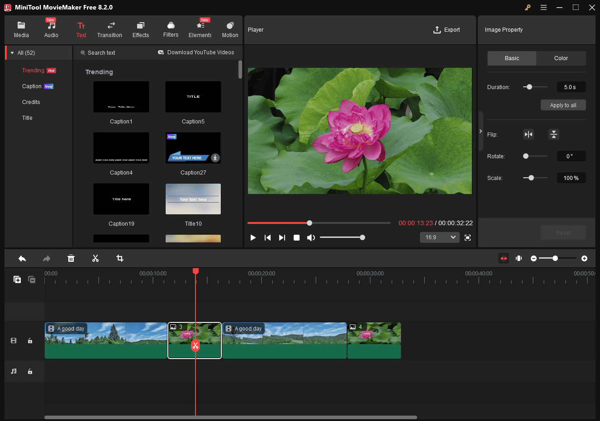Adjust the Rotate slider
The image size is (600, 421).
click(535, 156)
